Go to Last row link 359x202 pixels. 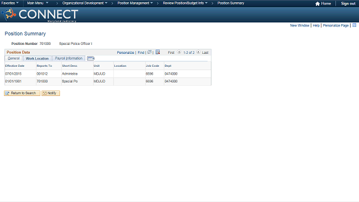click(205, 52)
